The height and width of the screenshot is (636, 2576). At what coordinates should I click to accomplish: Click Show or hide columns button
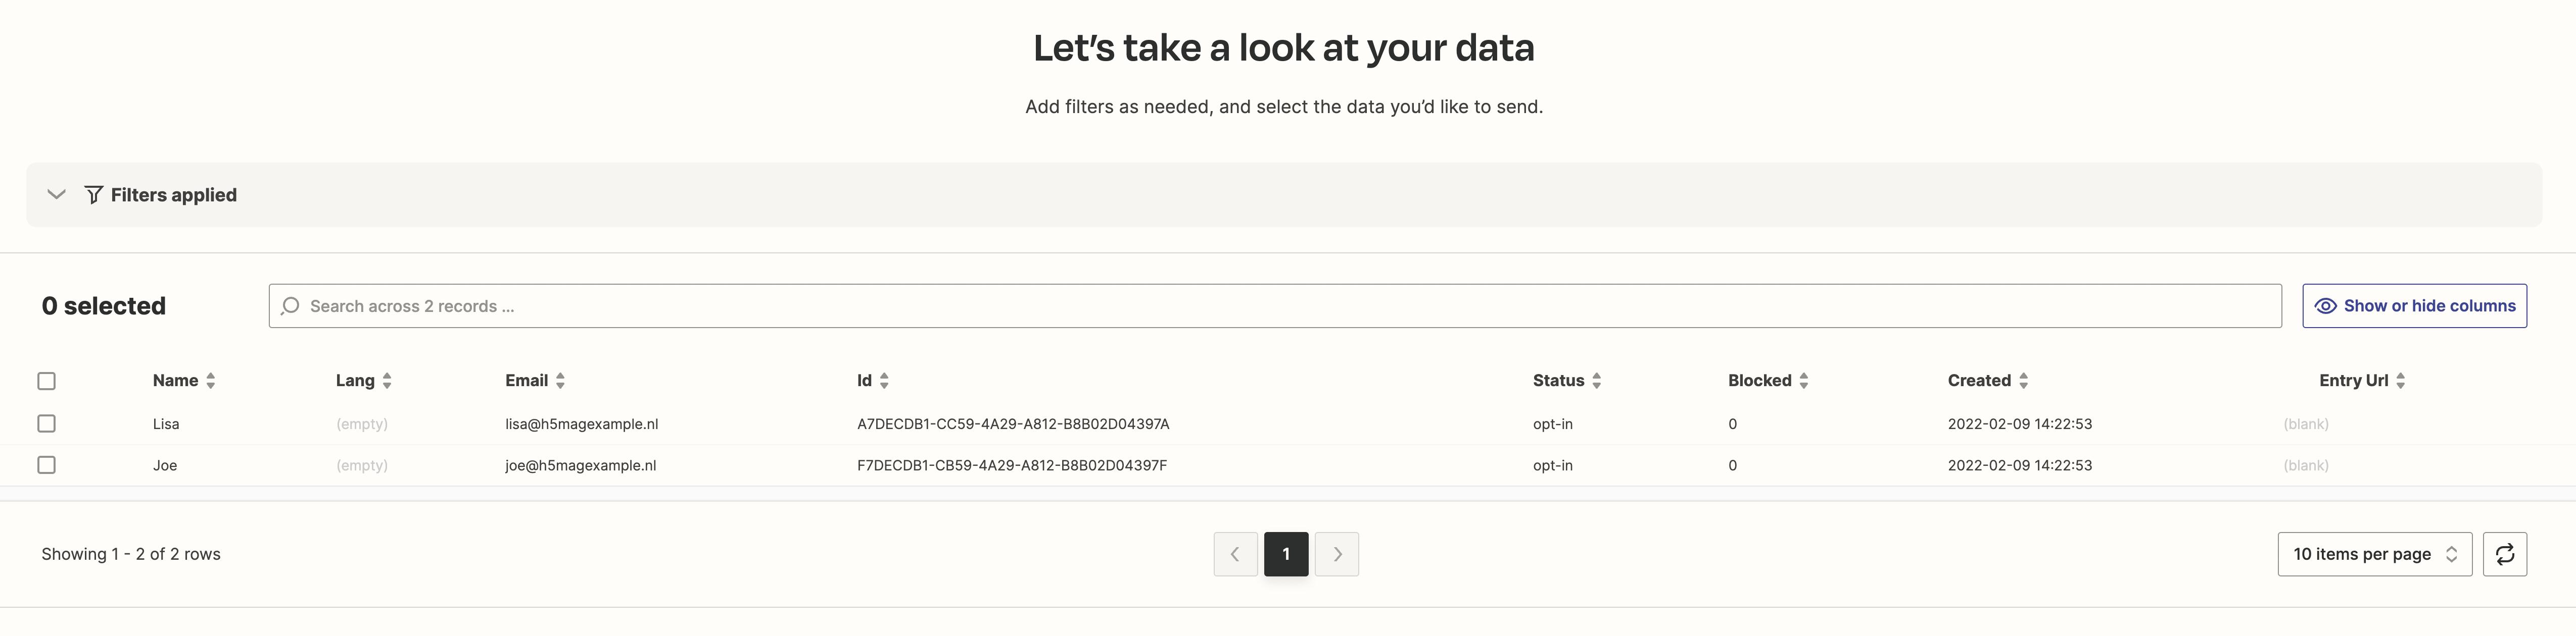tap(2414, 305)
